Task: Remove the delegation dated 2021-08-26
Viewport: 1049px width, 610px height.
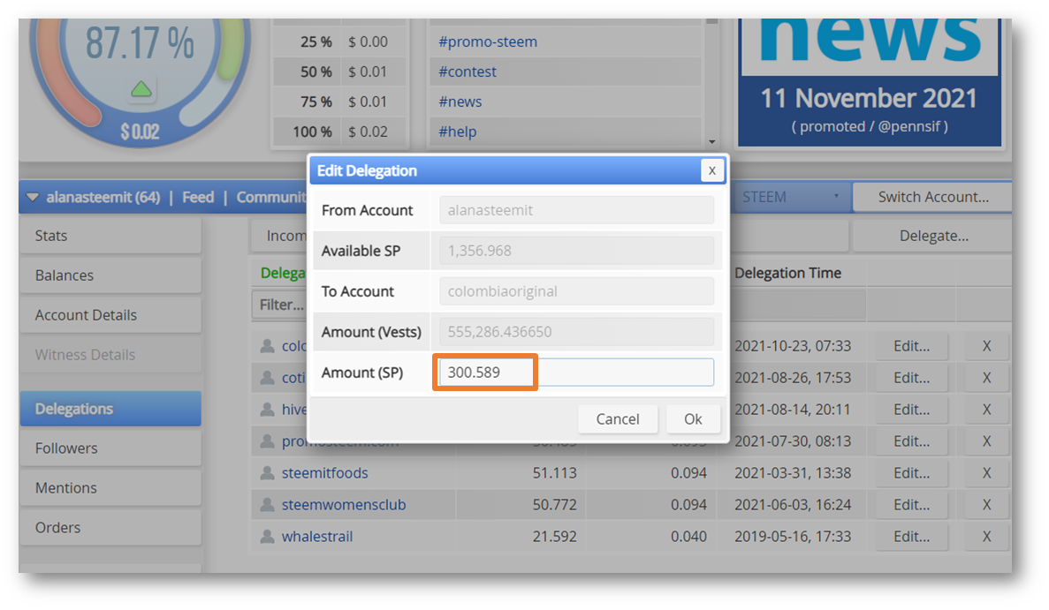Action: pos(986,378)
